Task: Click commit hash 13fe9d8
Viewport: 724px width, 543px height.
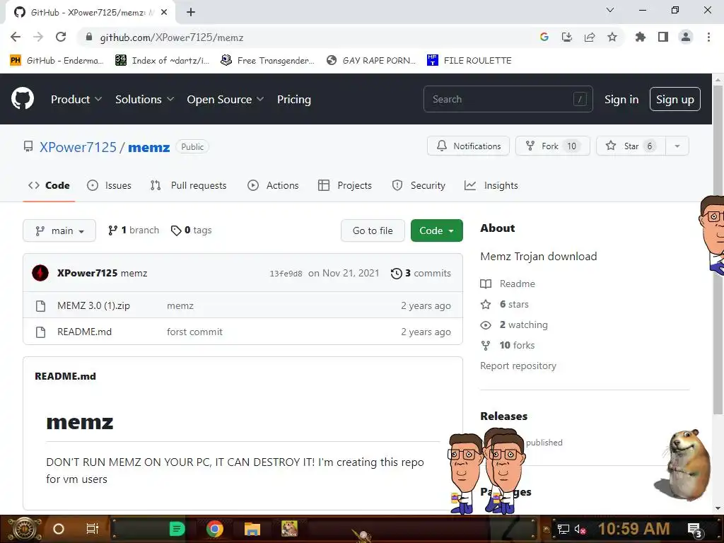Action: [x=286, y=274]
